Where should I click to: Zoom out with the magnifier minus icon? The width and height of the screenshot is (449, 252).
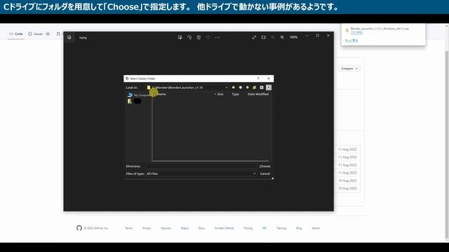[x=273, y=37]
